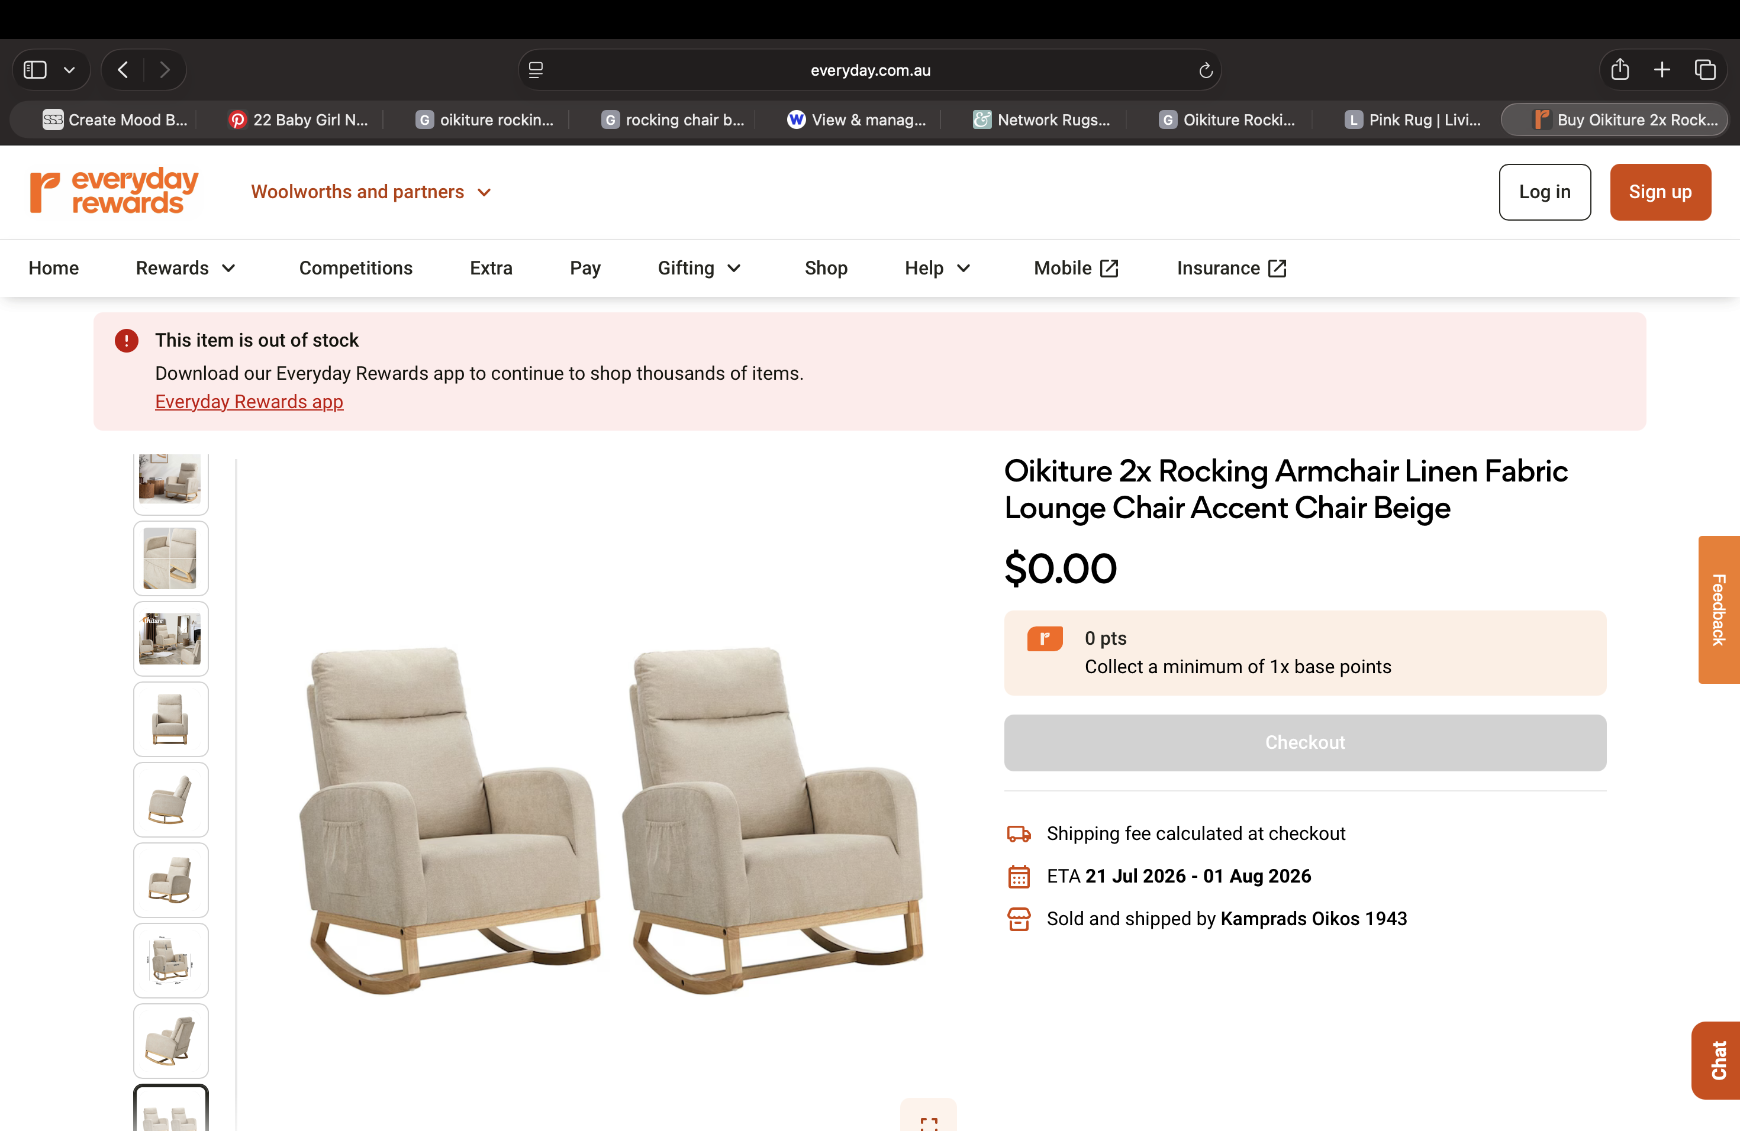This screenshot has height=1131, width=1740.
Task: Open a new Safari tab
Action: tap(1662, 69)
